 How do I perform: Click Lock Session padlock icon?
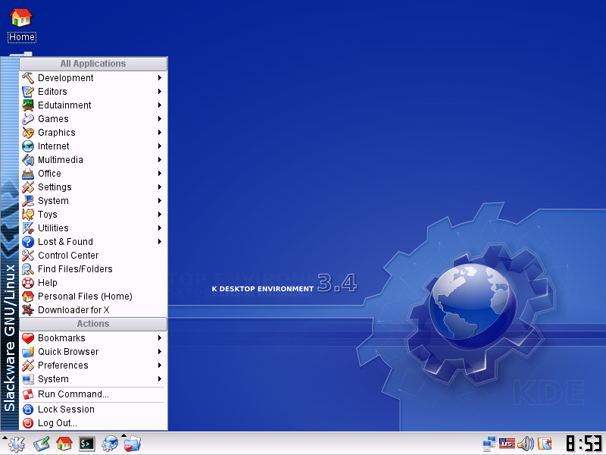point(28,409)
